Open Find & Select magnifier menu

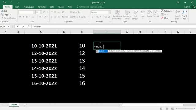pyautogui.click(x=184, y=15)
